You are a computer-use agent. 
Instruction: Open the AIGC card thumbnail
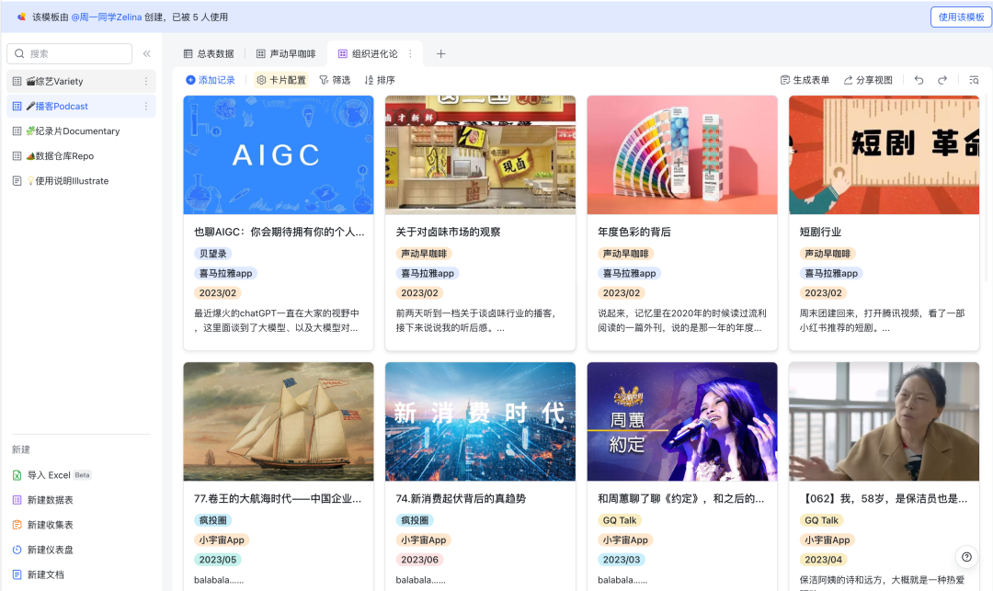[x=279, y=155]
